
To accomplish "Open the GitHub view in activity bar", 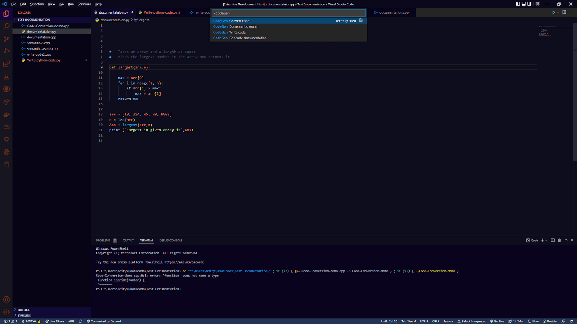I will tap(6, 89).
